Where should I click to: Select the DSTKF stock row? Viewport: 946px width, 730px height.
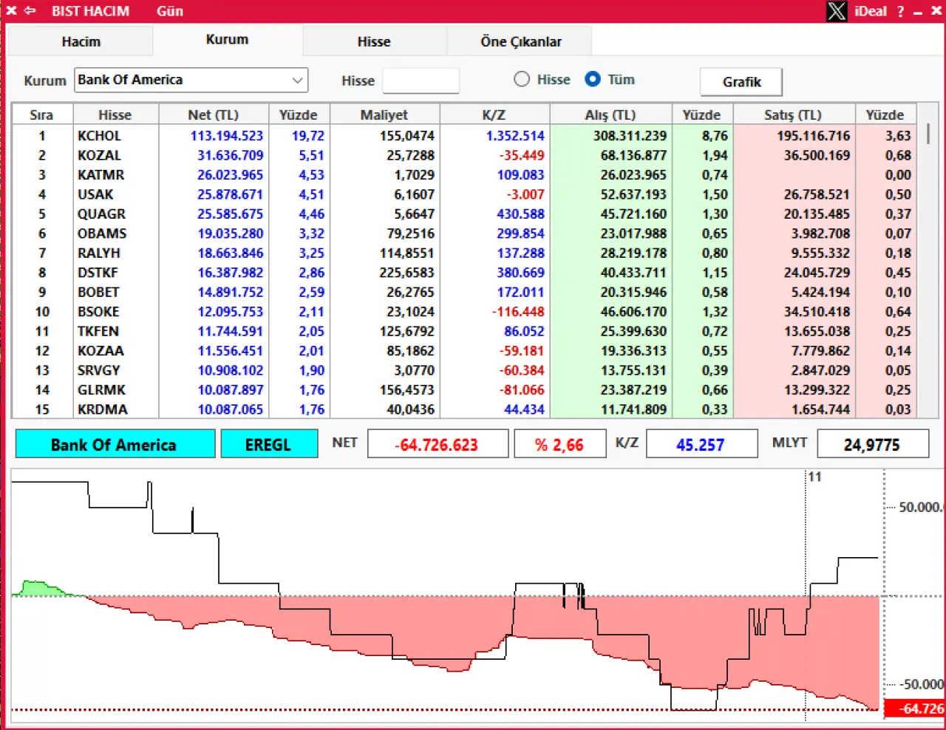click(464, 273)
